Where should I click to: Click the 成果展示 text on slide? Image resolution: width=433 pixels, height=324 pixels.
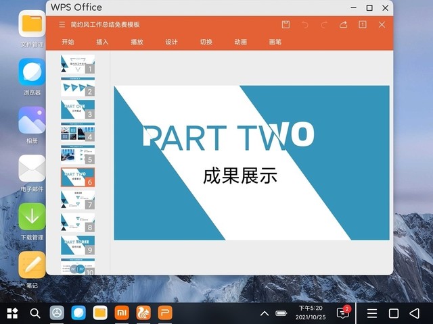(240, 176)
